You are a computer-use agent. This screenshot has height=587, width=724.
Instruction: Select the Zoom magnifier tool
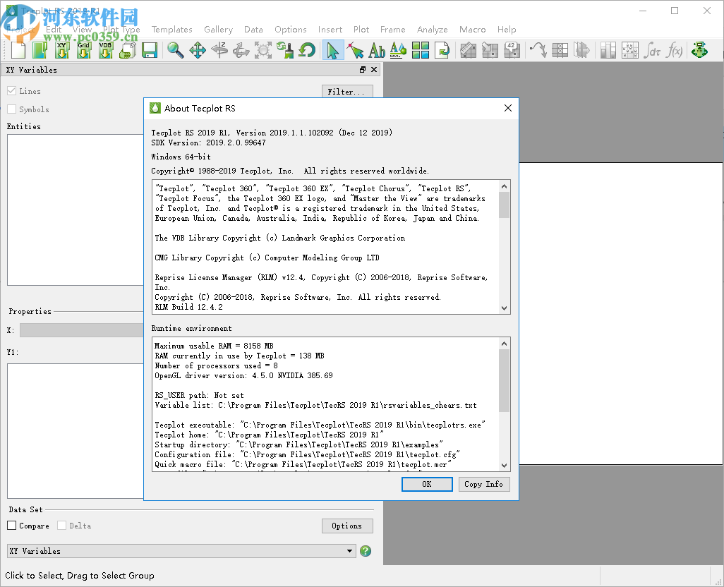point(175,50)
